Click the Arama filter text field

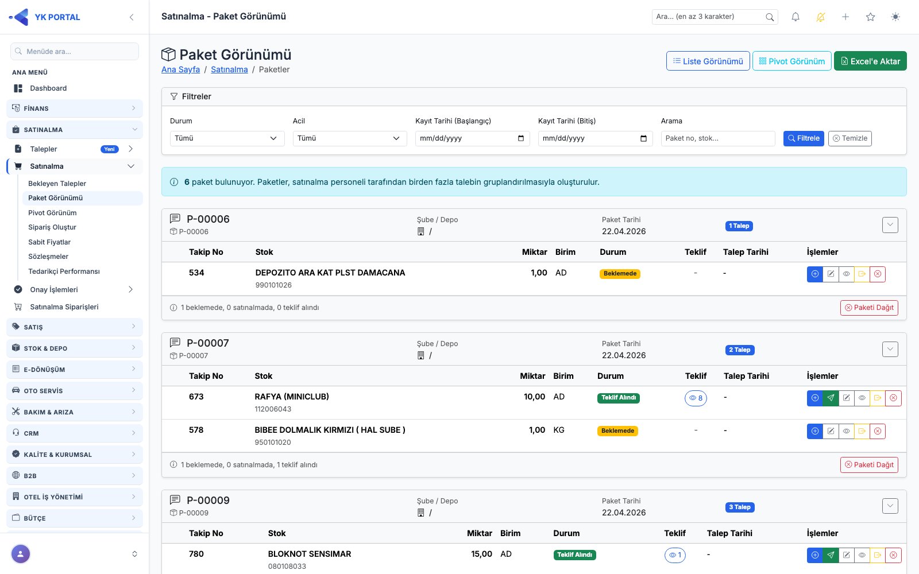click(x=718, y=138)
